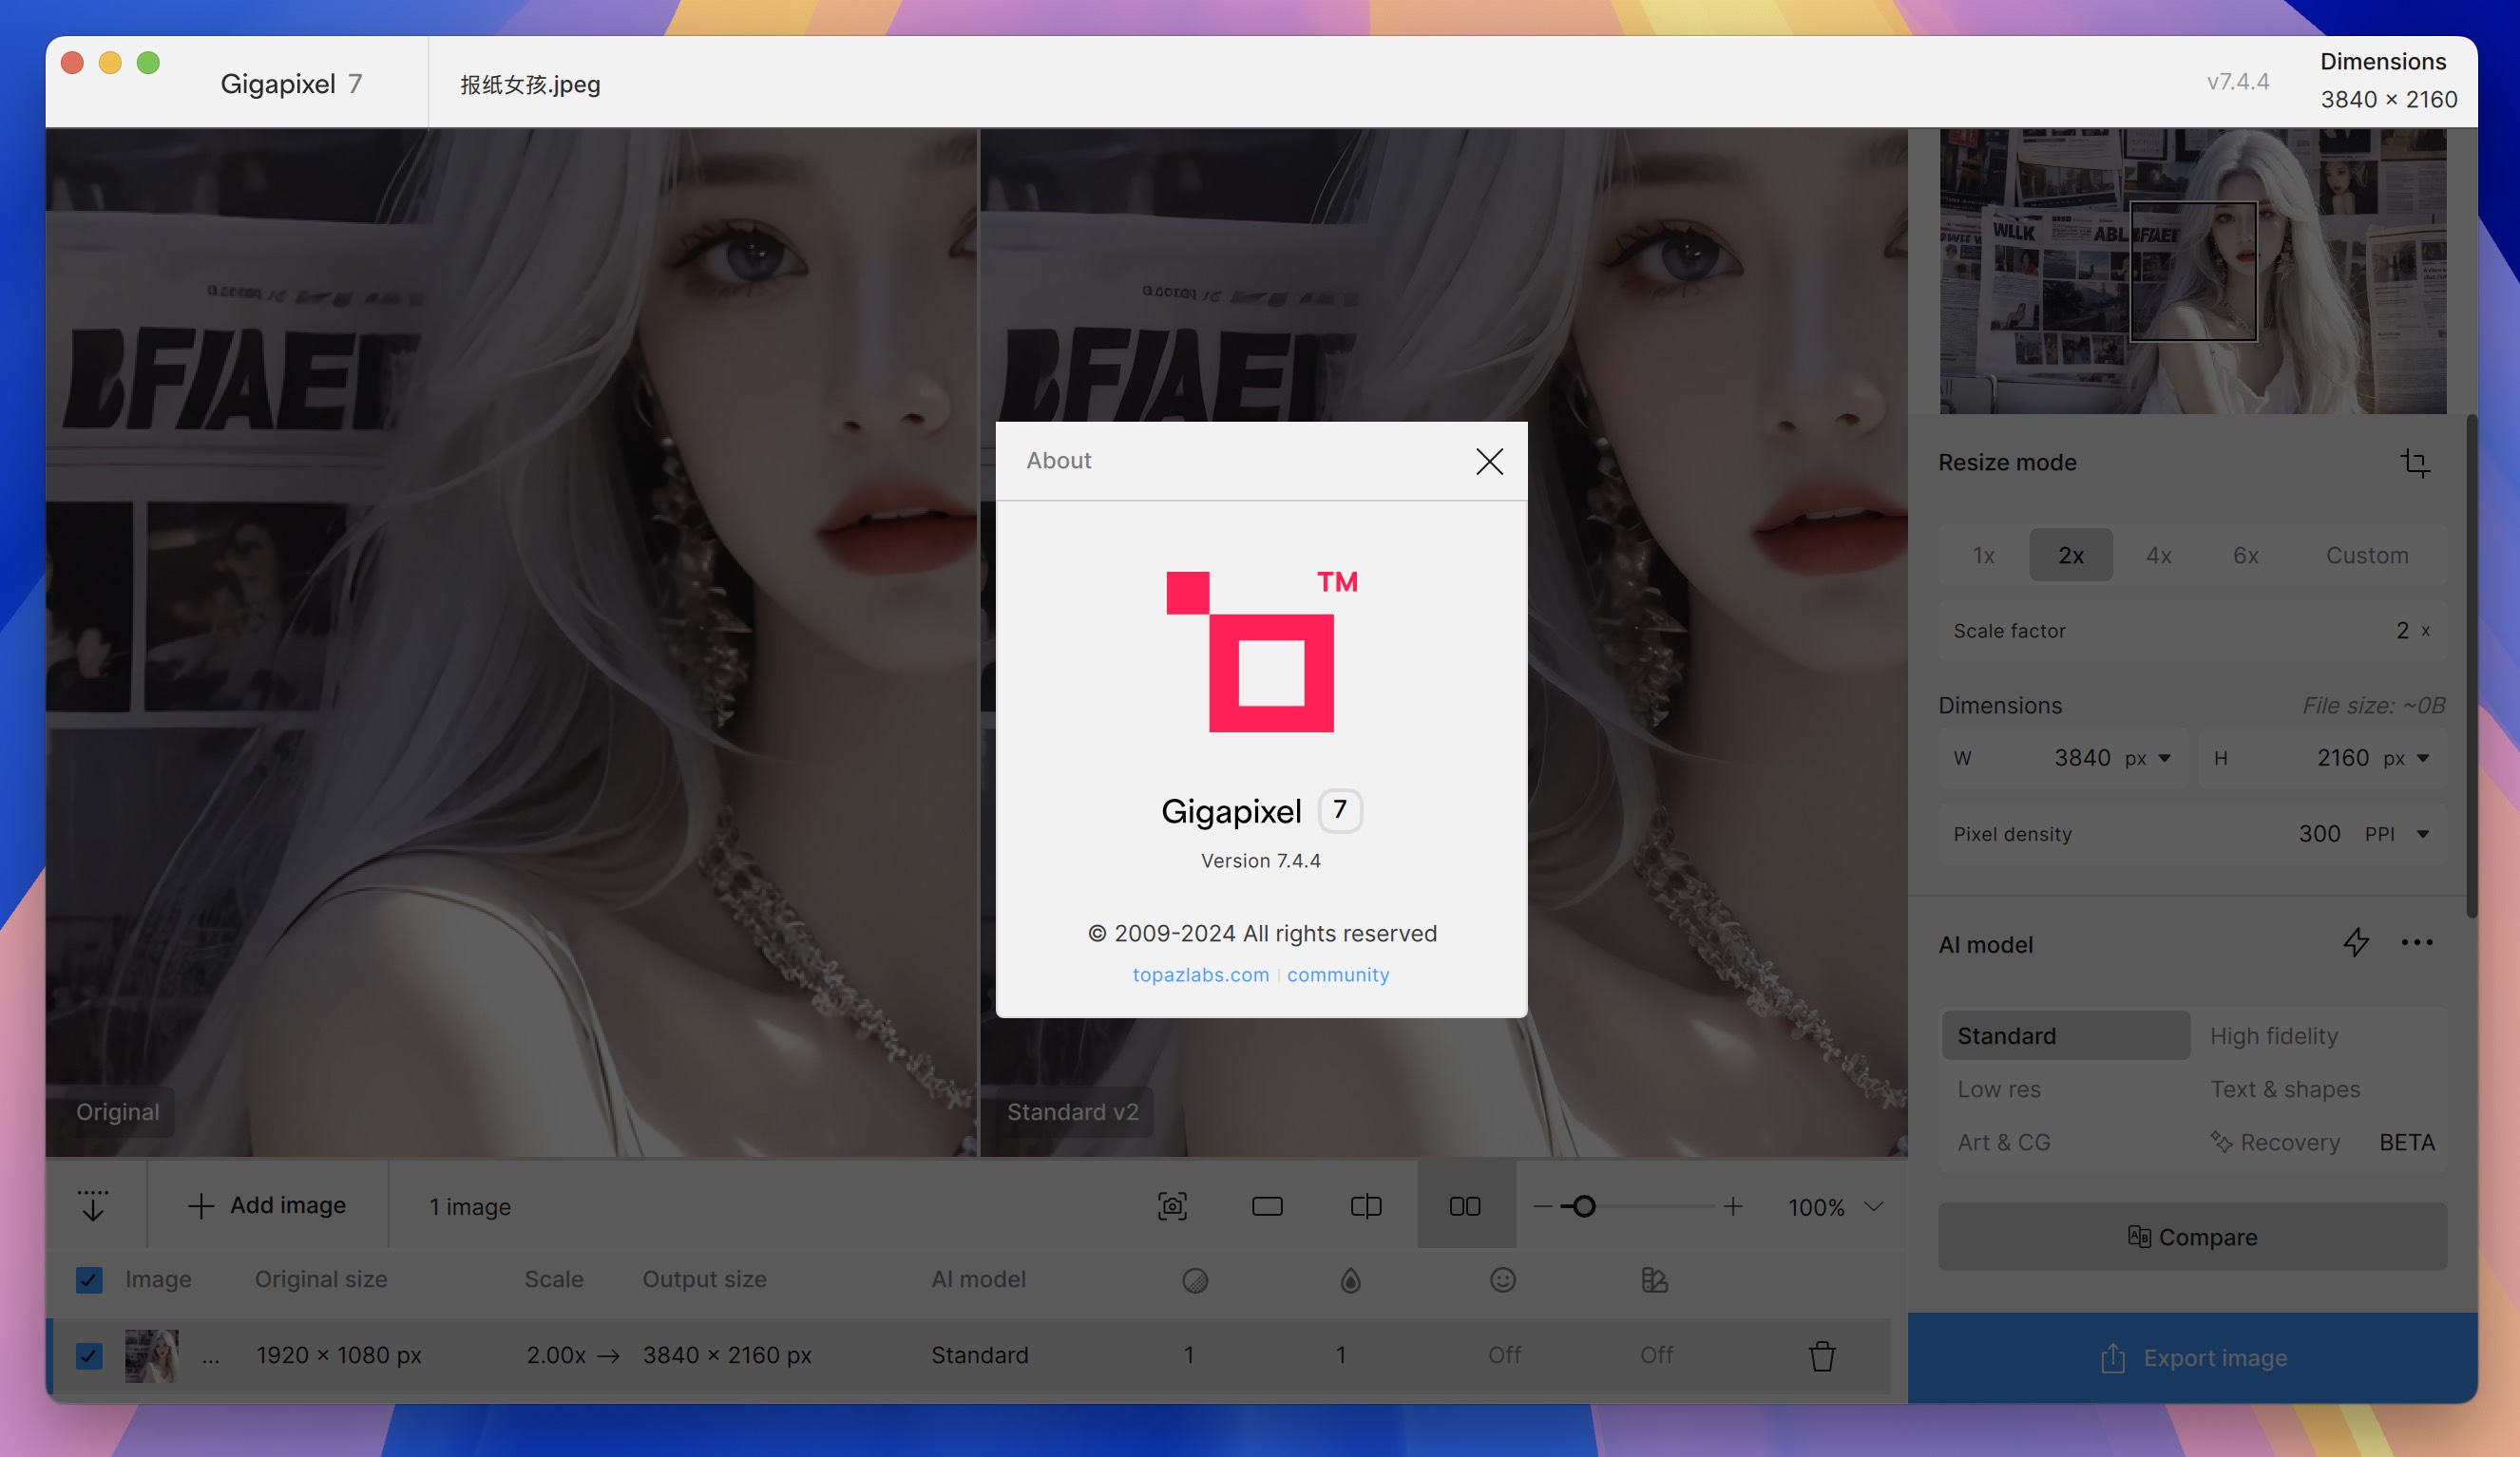The height and width of the screenshot is (1457, 2520).
Task: Open the height unit px dropdown
Action: click(x=2406, y=759)
